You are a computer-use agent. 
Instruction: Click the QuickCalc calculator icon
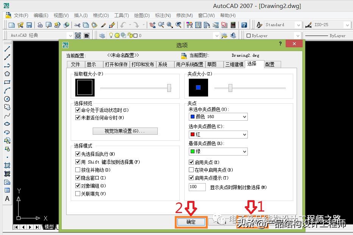tap(233, 25)
